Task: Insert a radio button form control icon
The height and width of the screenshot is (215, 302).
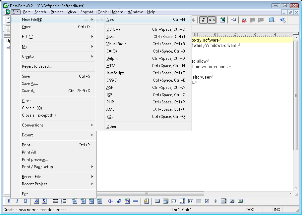Action: (215, 201)
